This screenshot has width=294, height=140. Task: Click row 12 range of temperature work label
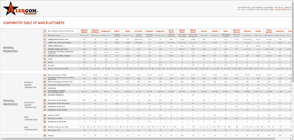tap(58, 69)
